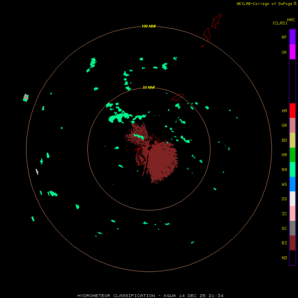Click the RF purple legend swatch

click(x=292, y=37)
